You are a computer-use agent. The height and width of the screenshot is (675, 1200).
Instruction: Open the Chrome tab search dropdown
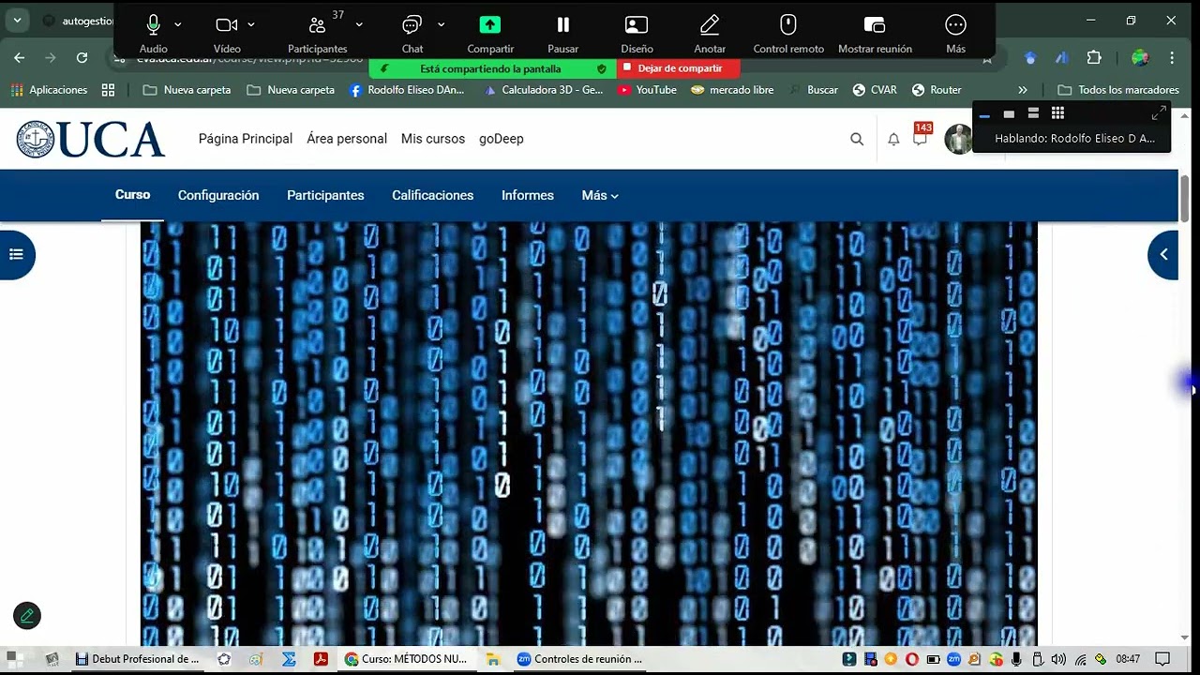pyautogui.click(x=17, y=20)
